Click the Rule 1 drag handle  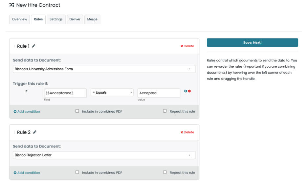coord(14,46)
